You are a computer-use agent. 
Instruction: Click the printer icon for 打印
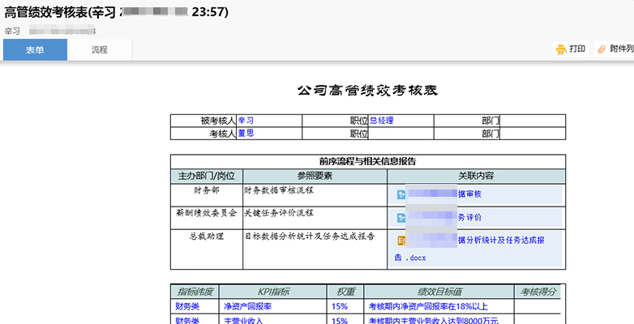click(x=560, y=49)
